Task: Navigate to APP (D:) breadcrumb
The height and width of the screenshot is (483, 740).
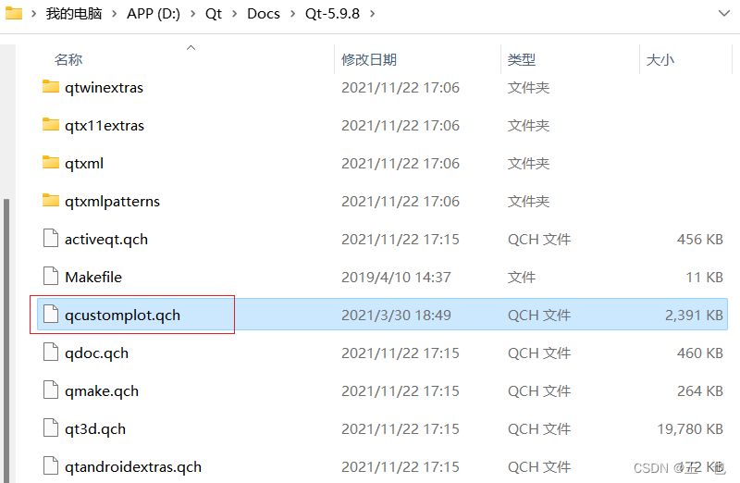Action: 154,14
